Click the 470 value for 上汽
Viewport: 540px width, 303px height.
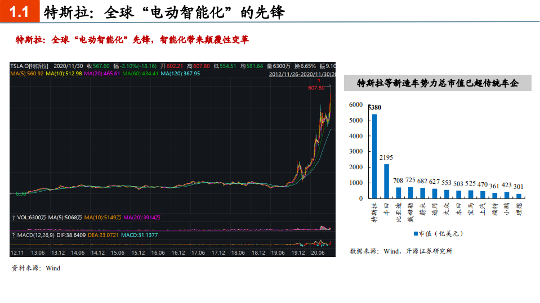coord(483,185)
